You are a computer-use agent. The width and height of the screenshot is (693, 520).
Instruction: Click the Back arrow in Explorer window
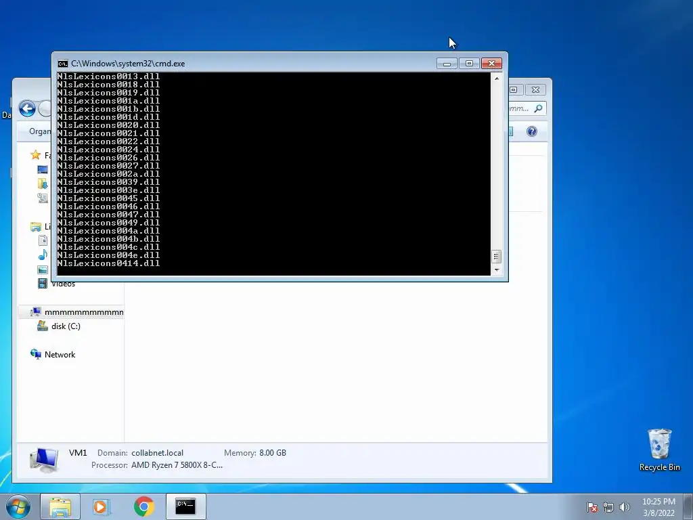(x=27, y=109)
